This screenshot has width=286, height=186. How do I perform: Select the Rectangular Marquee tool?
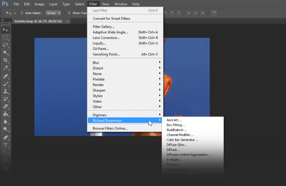(x=5, y=38)
